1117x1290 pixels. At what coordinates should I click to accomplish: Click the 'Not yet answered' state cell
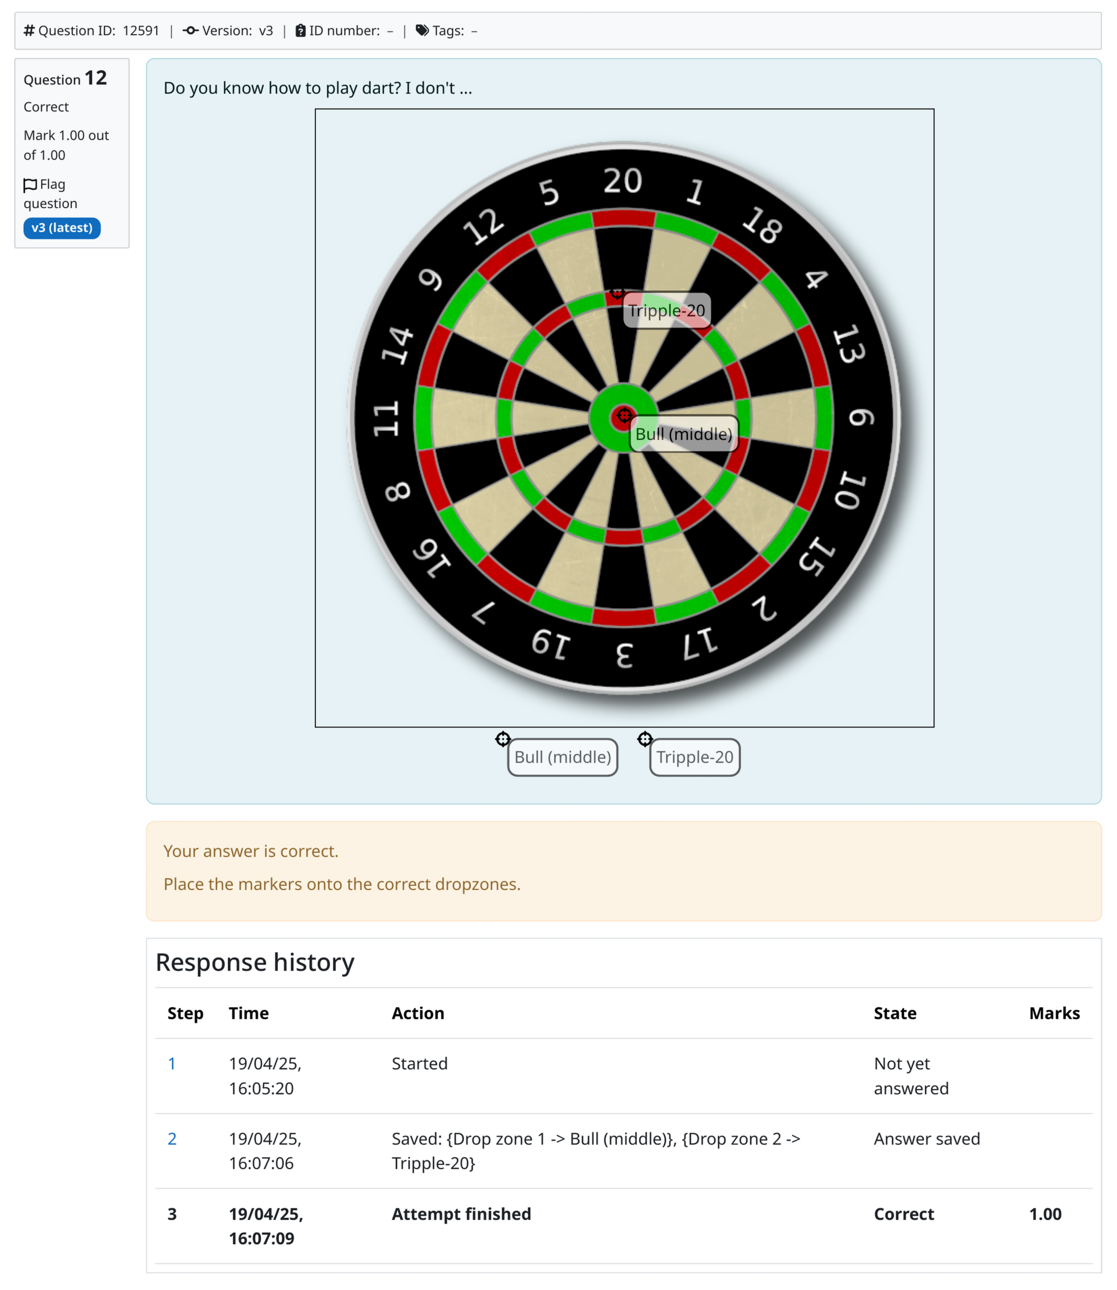(911, 1076)
